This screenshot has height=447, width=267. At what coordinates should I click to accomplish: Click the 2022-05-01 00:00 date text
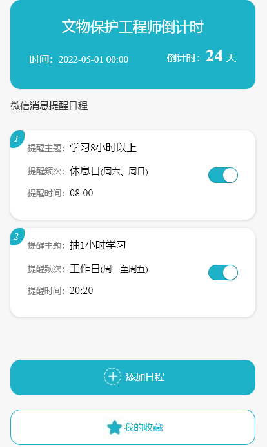pyautogui.click(x=94, y=59)
